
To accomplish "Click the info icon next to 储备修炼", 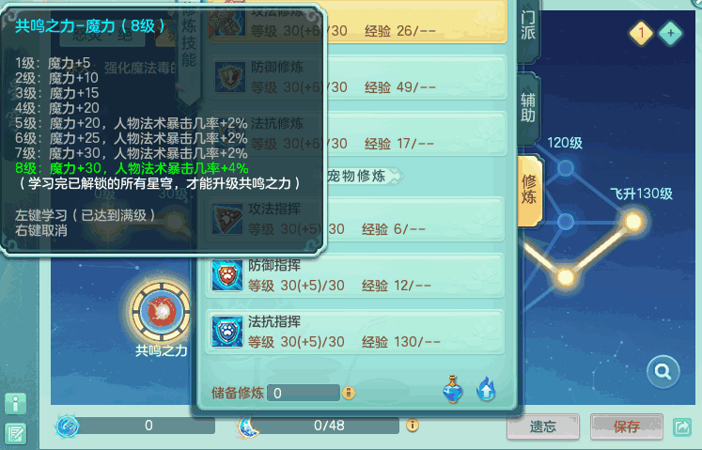I will tap(349, 393).
